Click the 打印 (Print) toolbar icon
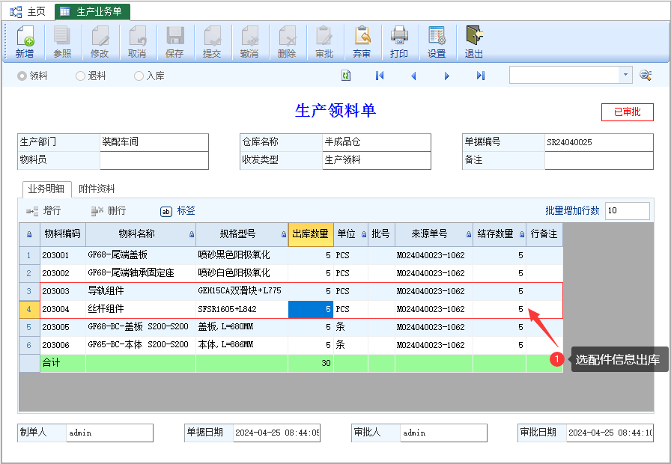 pyautogui.click(x=399, y=42)
